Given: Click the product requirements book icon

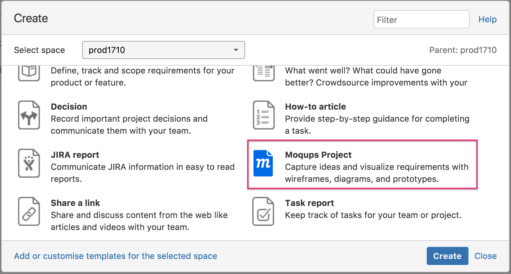Looking at the screenshot, I should pyautogui.click(x=29, y=73).
